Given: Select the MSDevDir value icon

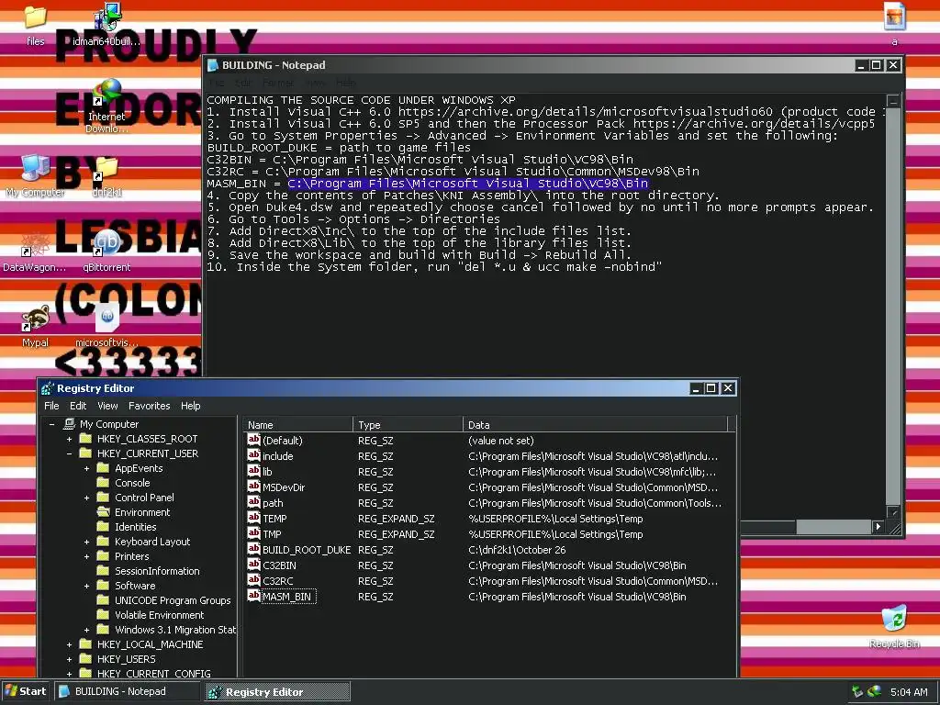Looking at the screenshot, I should [x=253, y=487].
